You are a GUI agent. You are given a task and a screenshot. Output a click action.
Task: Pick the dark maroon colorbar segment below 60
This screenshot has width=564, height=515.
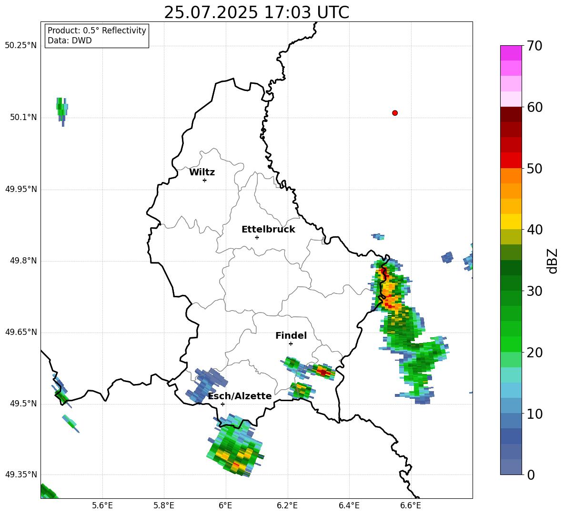click(x=511, y=114)
